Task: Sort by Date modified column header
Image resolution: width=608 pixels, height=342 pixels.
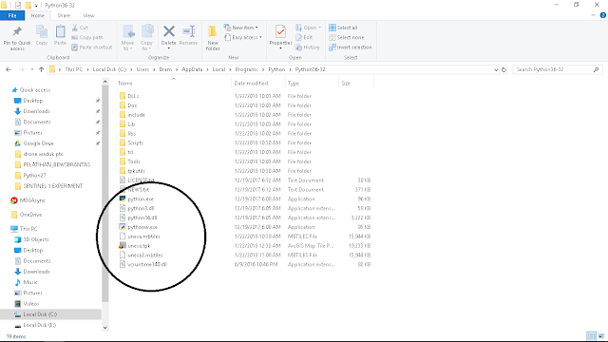Action: pyautogui.click(x=251, y=84)
